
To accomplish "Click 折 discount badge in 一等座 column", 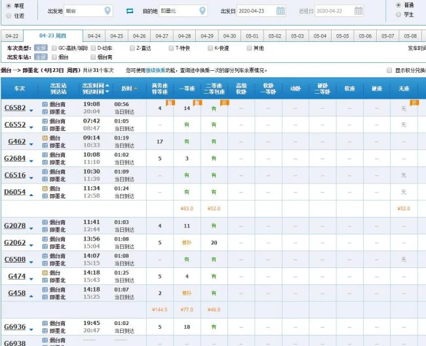I will pos(197,103).
